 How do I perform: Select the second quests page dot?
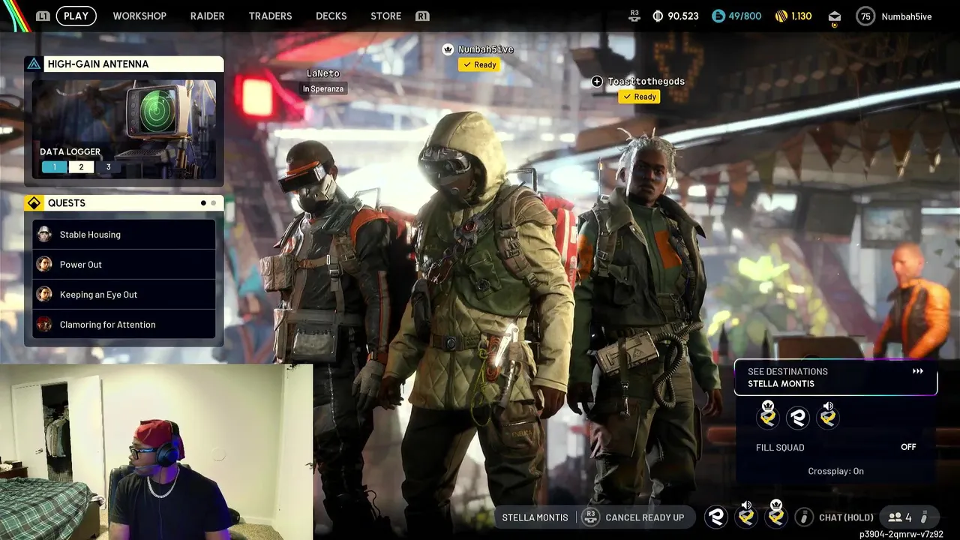point(214,203)
